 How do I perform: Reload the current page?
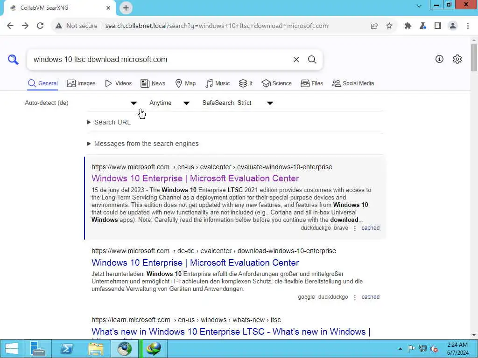point(40,26)
